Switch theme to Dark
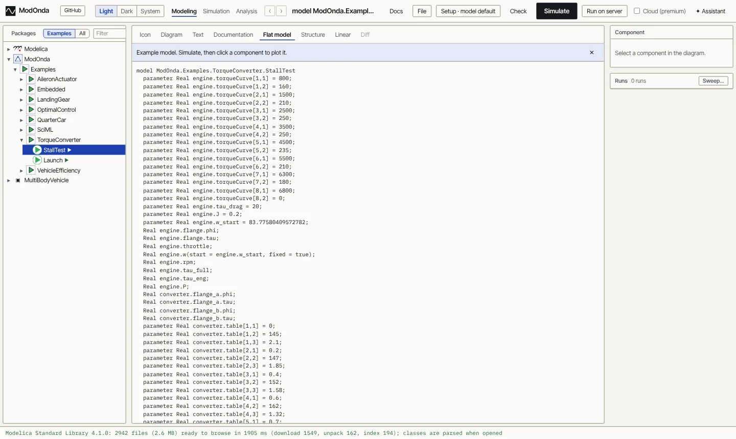This screenshot has height=439, width=736. coord(127,11)
